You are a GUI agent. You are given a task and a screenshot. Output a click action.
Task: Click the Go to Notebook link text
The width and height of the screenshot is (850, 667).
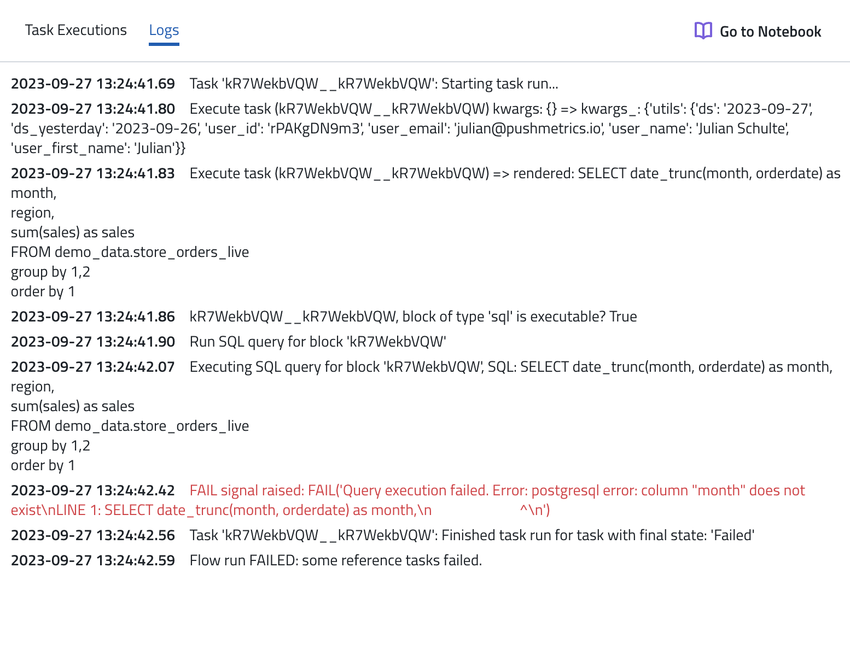click(x=770, y=32)
